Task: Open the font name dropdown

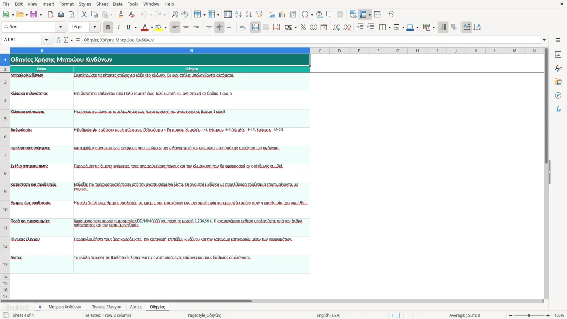Action: 61,27
